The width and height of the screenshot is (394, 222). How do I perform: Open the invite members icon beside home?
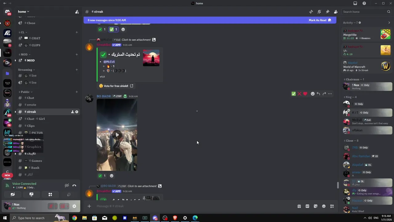click(x=77, y=12)
